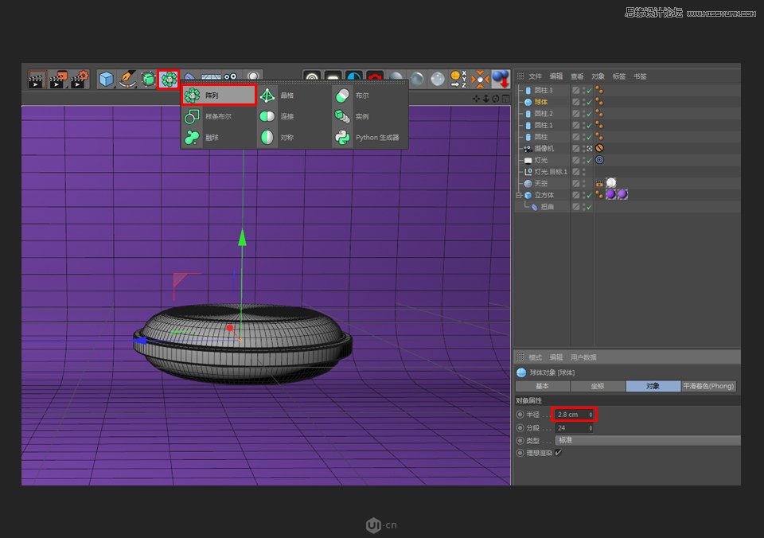Pick the 布尔 (Boole) generator
This screenshot has width=764, height=538.
pyautogui.click(x=362, y=94)
